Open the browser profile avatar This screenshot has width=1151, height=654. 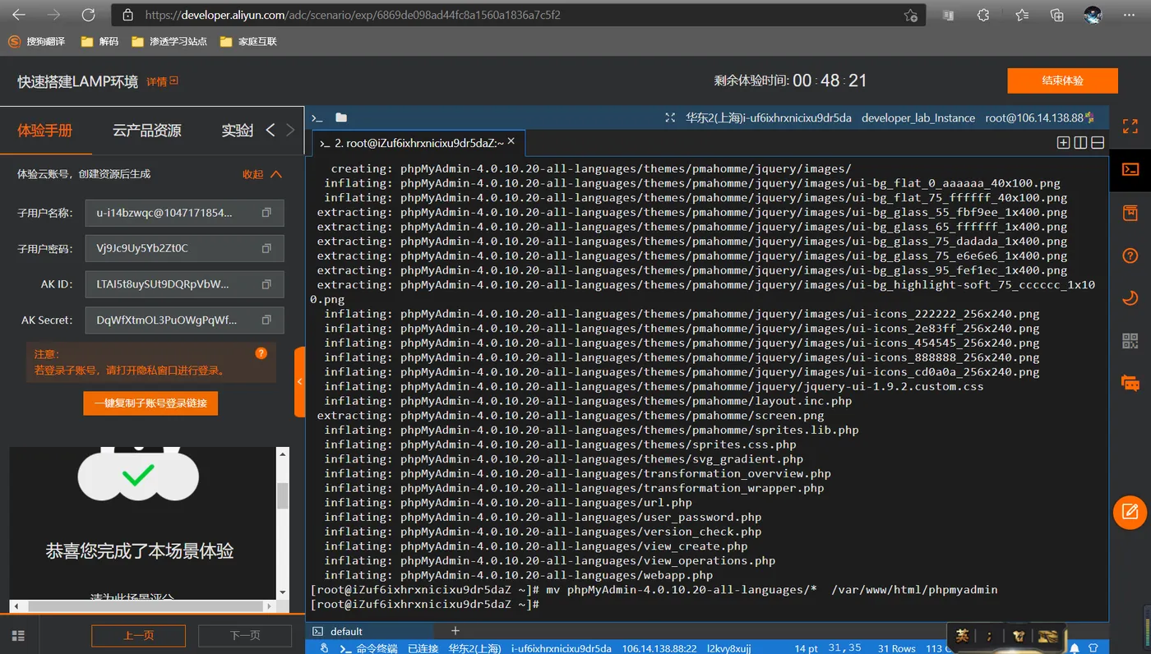1093,15
